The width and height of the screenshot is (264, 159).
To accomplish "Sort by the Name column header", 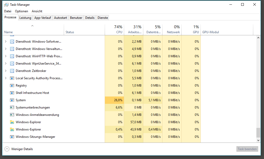I will click(x=33, y=30).
